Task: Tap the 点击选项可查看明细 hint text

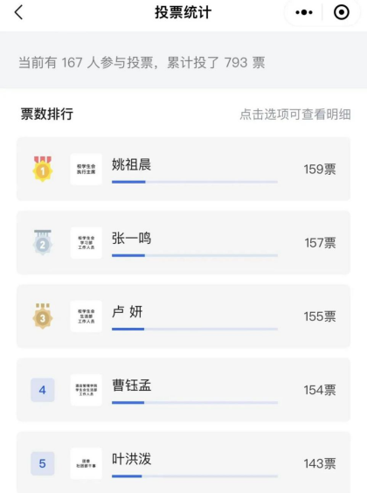Action: [295, 115]
